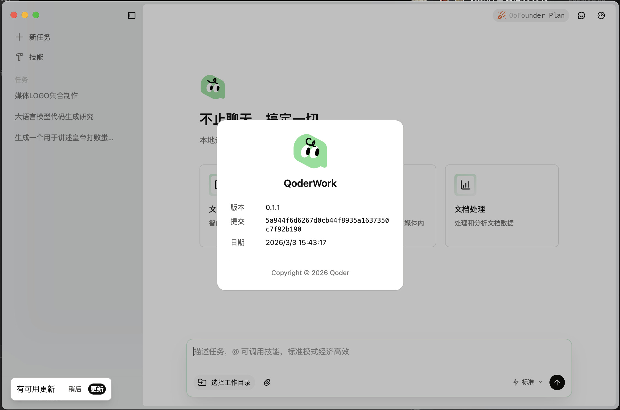The width and height of the screenshot is (620, 410).
Task: Click the black 更新 button
Action: 97,389
